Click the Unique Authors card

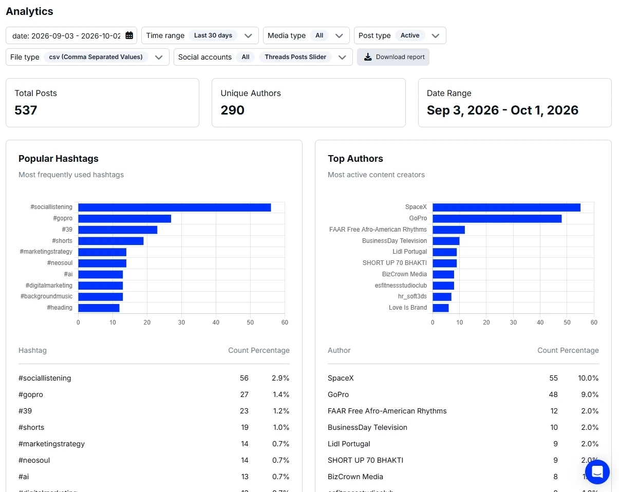[x=308, y=103]
